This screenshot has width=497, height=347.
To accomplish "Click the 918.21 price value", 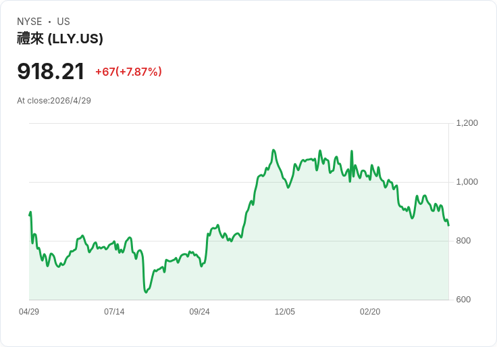I will coord(51,71).
